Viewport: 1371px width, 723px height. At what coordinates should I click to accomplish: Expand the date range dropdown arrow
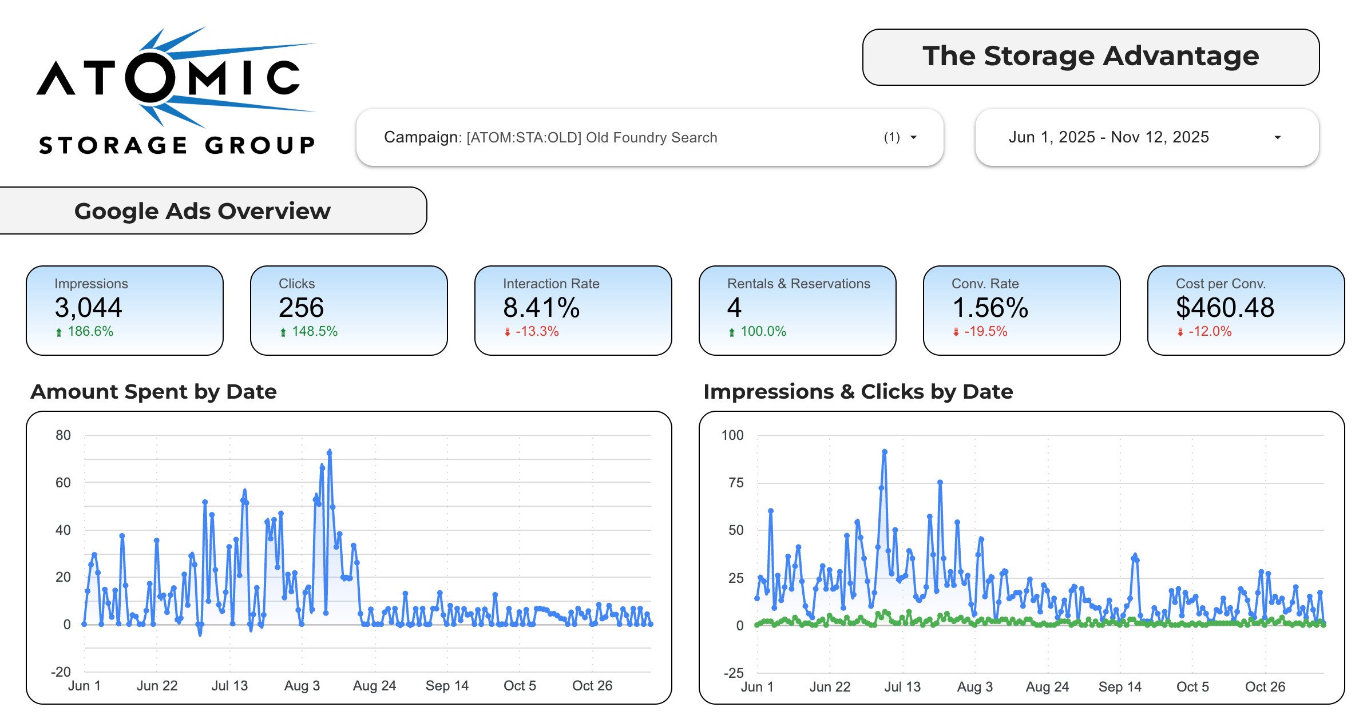click(x=1277, y=137)
